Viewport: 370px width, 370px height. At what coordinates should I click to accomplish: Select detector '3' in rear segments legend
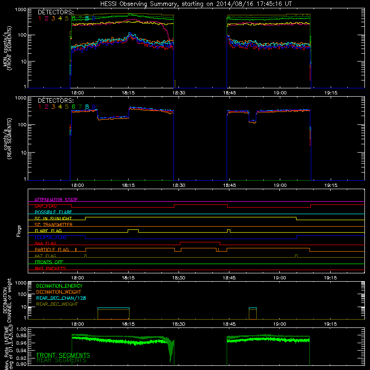pyautogui.click(x=53, y=107)
